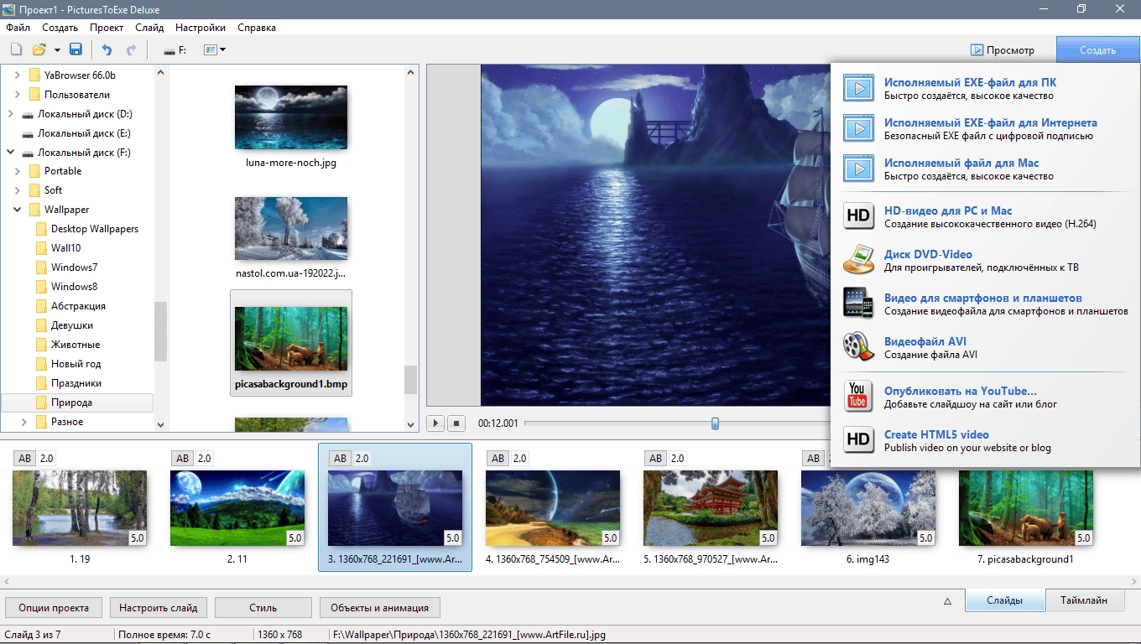Open the dropdown arrow beside Open project
The image size is (1141, 644).
[x=56, y=50]
